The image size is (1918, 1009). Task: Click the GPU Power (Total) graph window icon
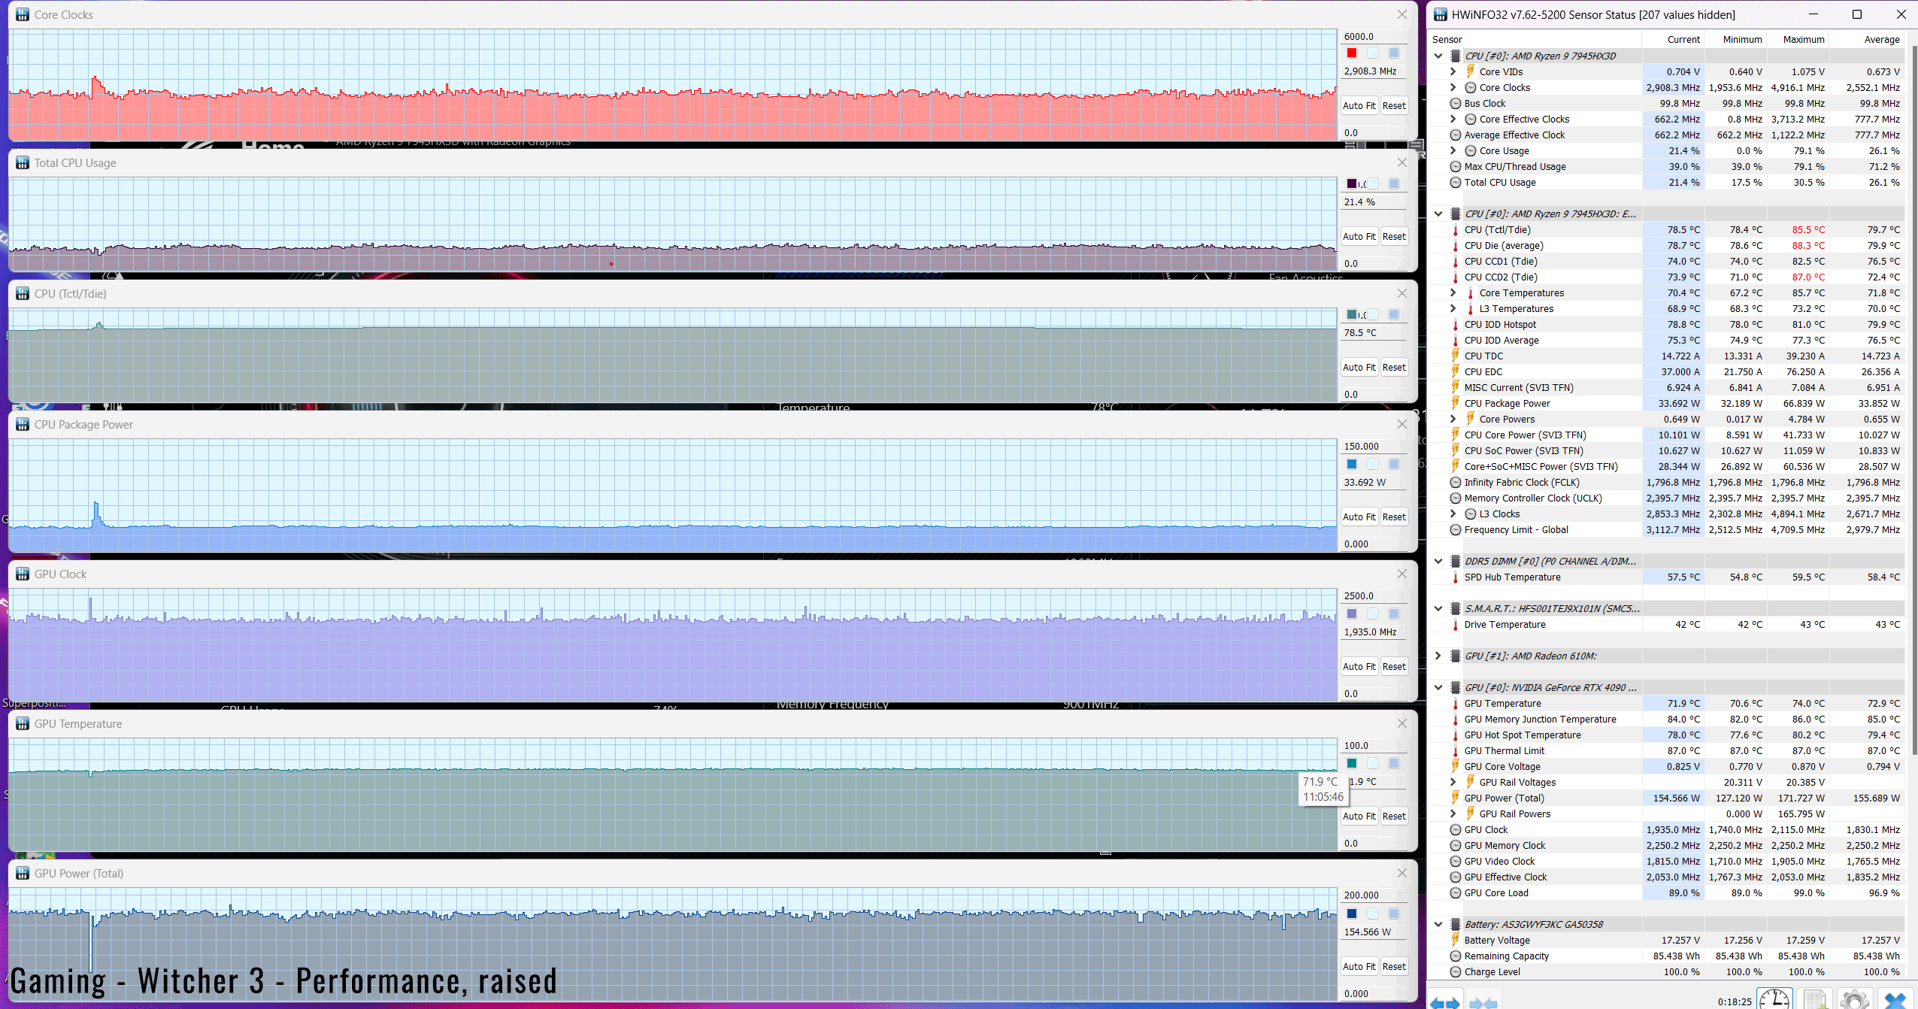23,873
